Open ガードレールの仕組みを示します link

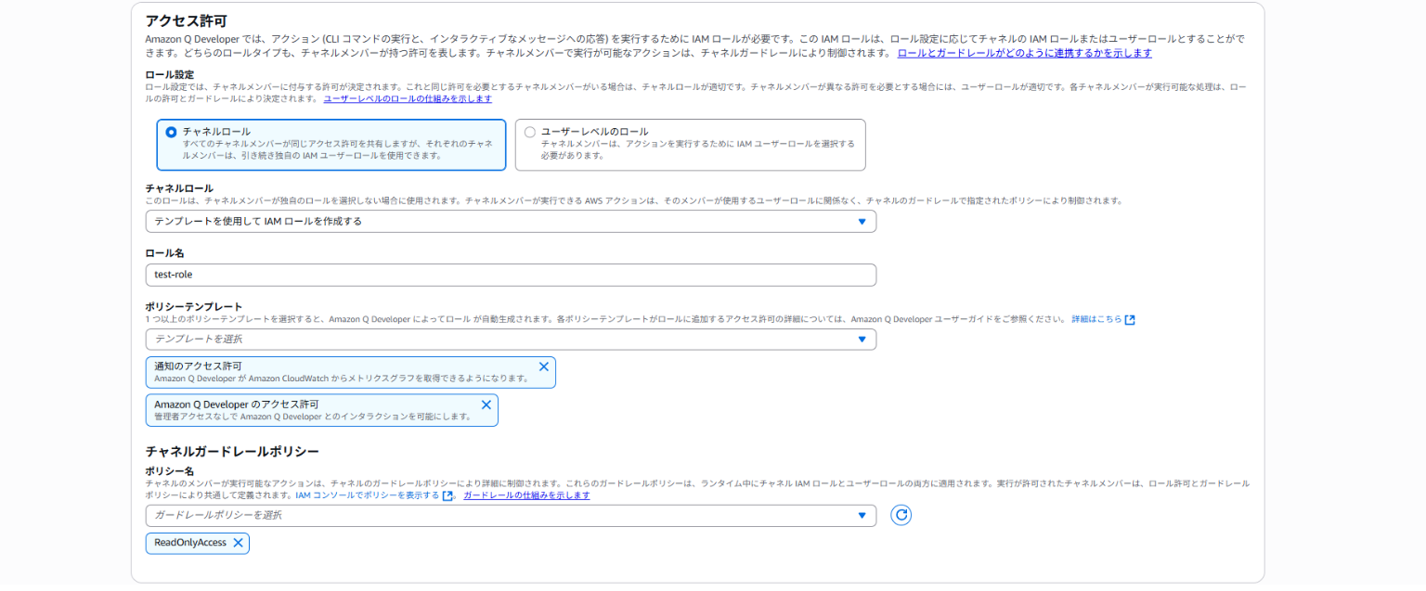[x=526, y=495]
